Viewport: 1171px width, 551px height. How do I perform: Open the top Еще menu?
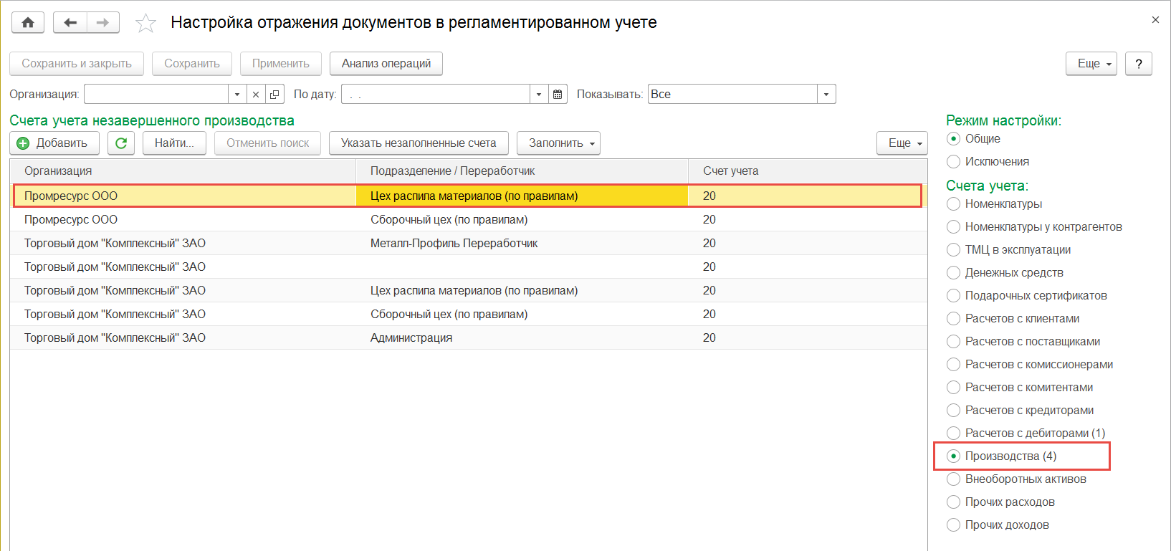[1091, 64]
